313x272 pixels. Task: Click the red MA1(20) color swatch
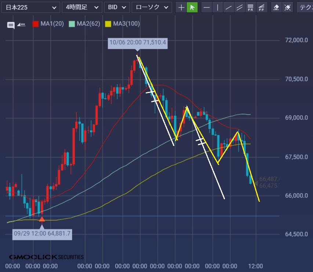coord(36,24)
